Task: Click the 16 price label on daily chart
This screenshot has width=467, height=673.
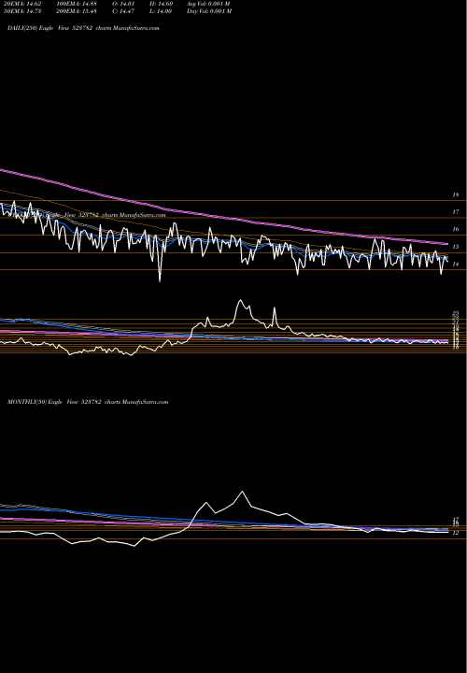Action: pyautogui.click(x=456, y=229)
